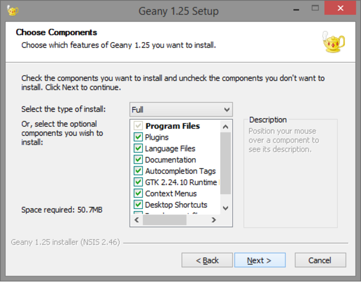Click the Geany teapot logo in header

(x=333, y=42)
